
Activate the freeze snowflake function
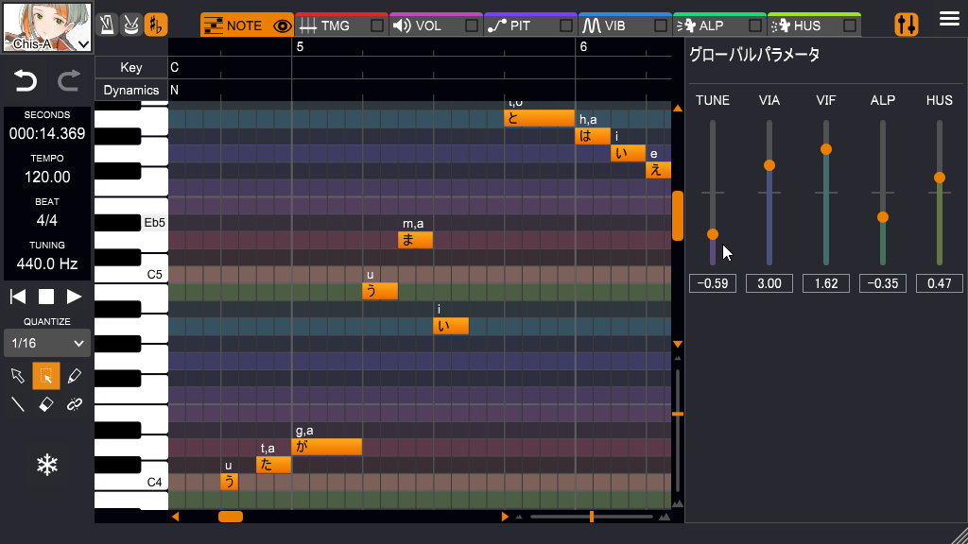[46, 465]
